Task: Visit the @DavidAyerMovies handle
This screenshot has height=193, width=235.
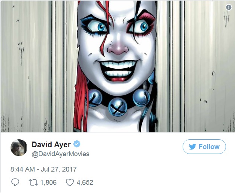Action: point(60,154)
